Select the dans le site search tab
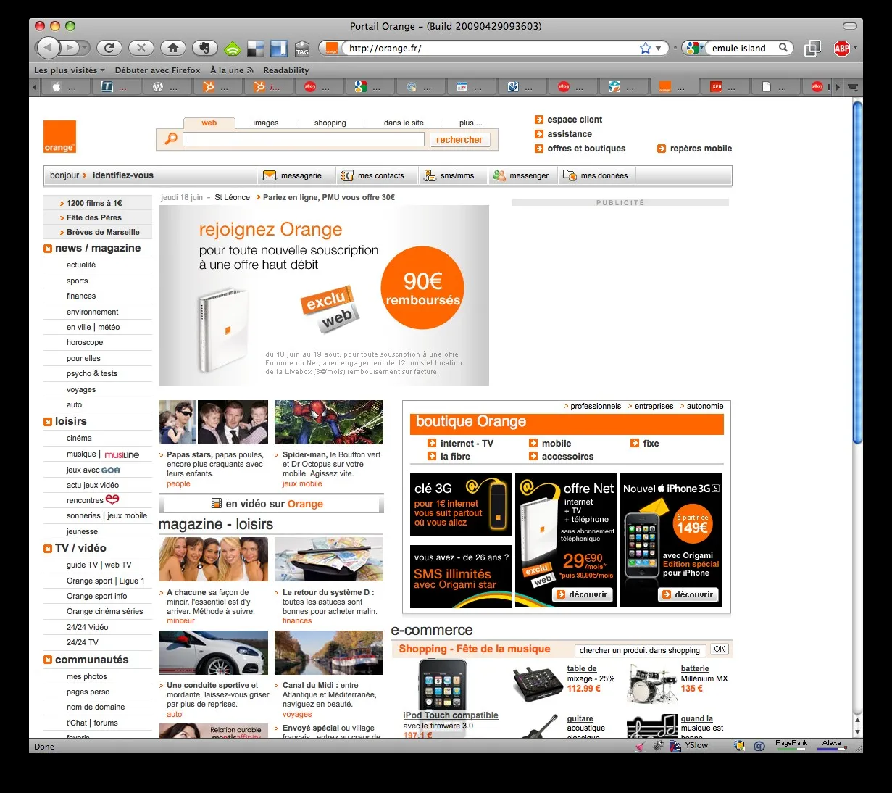The width and height of the screenshot is (892, 793). pos(404,123)
